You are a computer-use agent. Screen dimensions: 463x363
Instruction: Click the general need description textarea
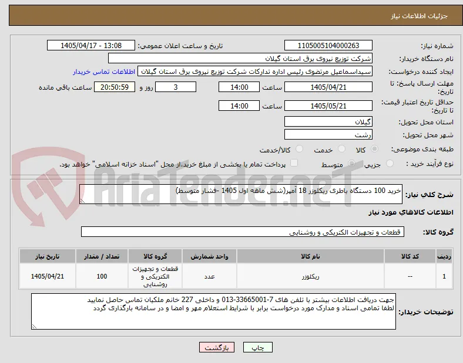(241, 194)
